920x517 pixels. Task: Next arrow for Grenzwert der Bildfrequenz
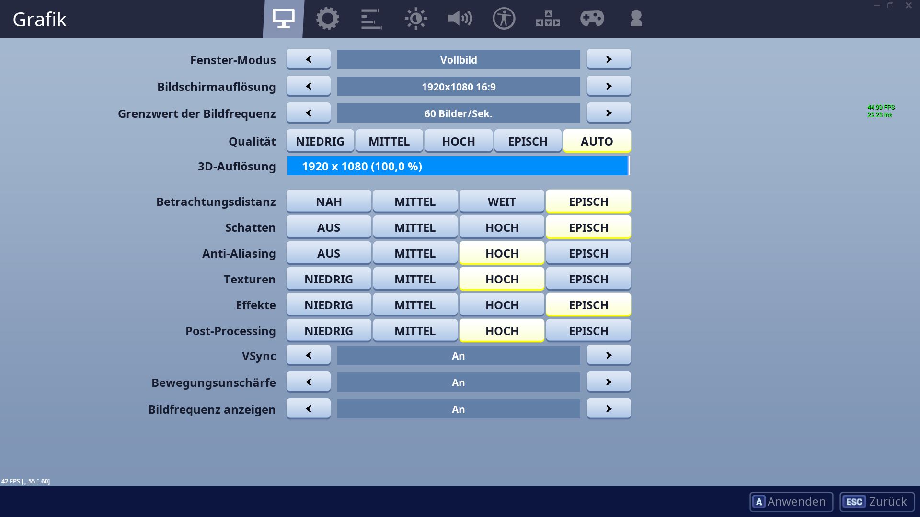(x=609, y=113)
